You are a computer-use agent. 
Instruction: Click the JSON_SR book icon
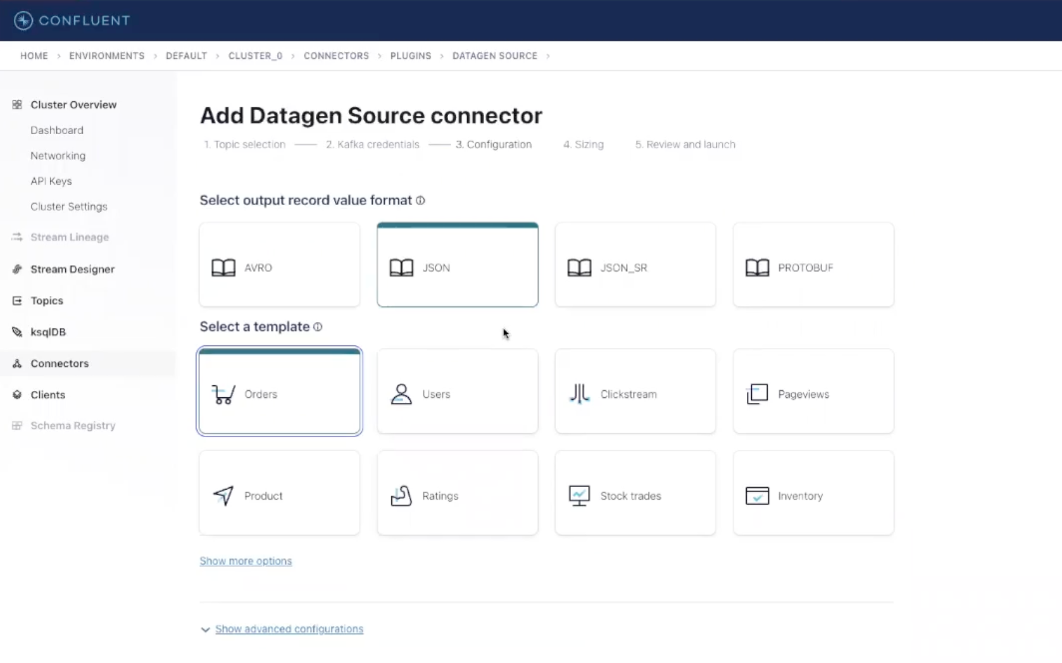click(579, 268)
